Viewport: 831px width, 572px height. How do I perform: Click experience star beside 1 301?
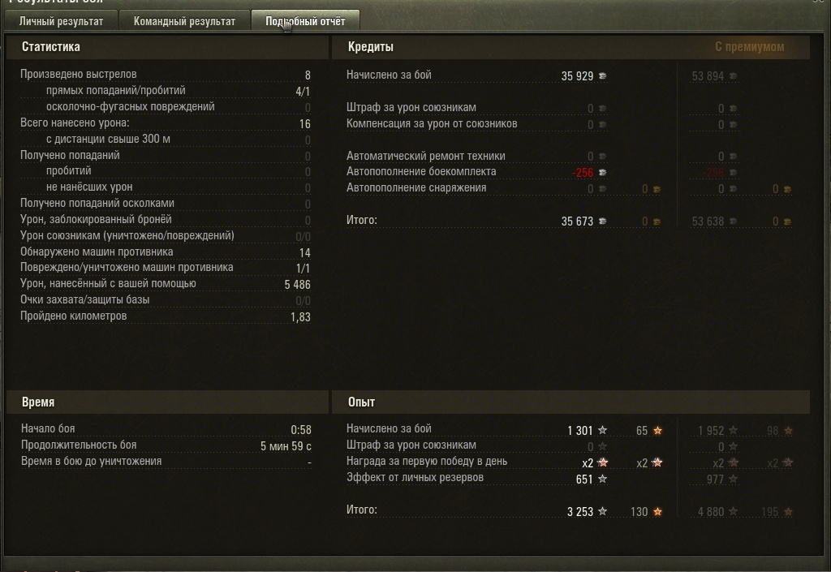click(x=603, y=430)
